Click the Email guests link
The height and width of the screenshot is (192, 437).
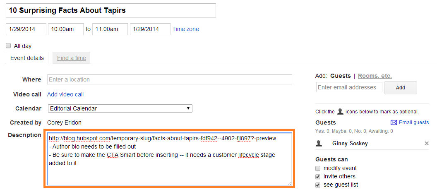click(x=413, y=122)
